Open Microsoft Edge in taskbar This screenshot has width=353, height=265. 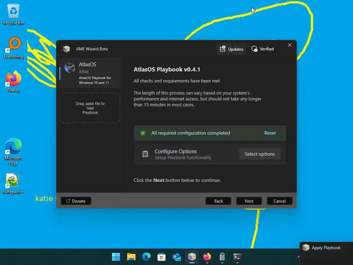[146, 257]
